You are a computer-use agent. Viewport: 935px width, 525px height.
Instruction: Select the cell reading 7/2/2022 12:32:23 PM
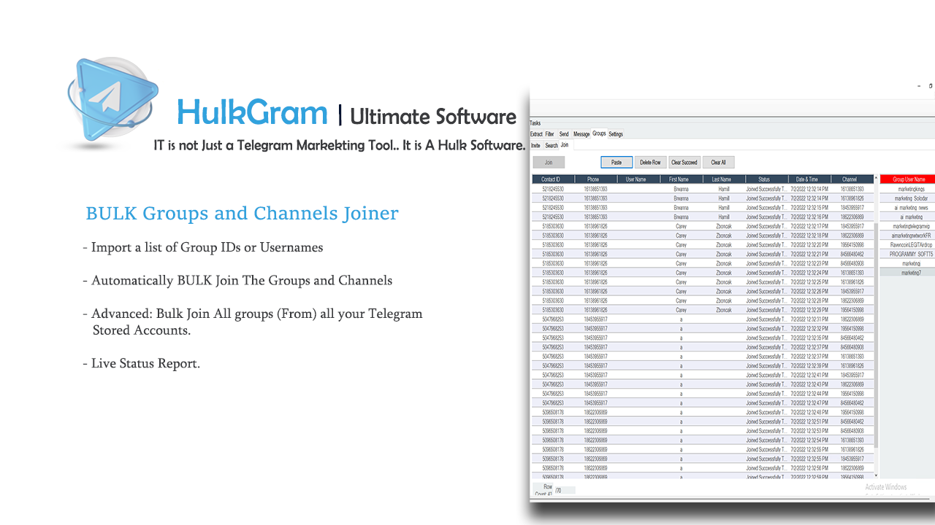click(x=809, y=263)
